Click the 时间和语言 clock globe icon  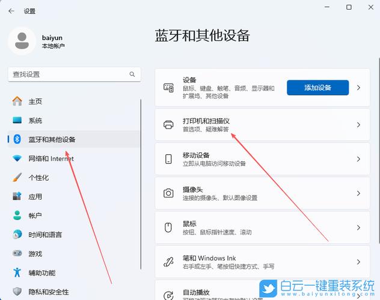pos(17,235)
